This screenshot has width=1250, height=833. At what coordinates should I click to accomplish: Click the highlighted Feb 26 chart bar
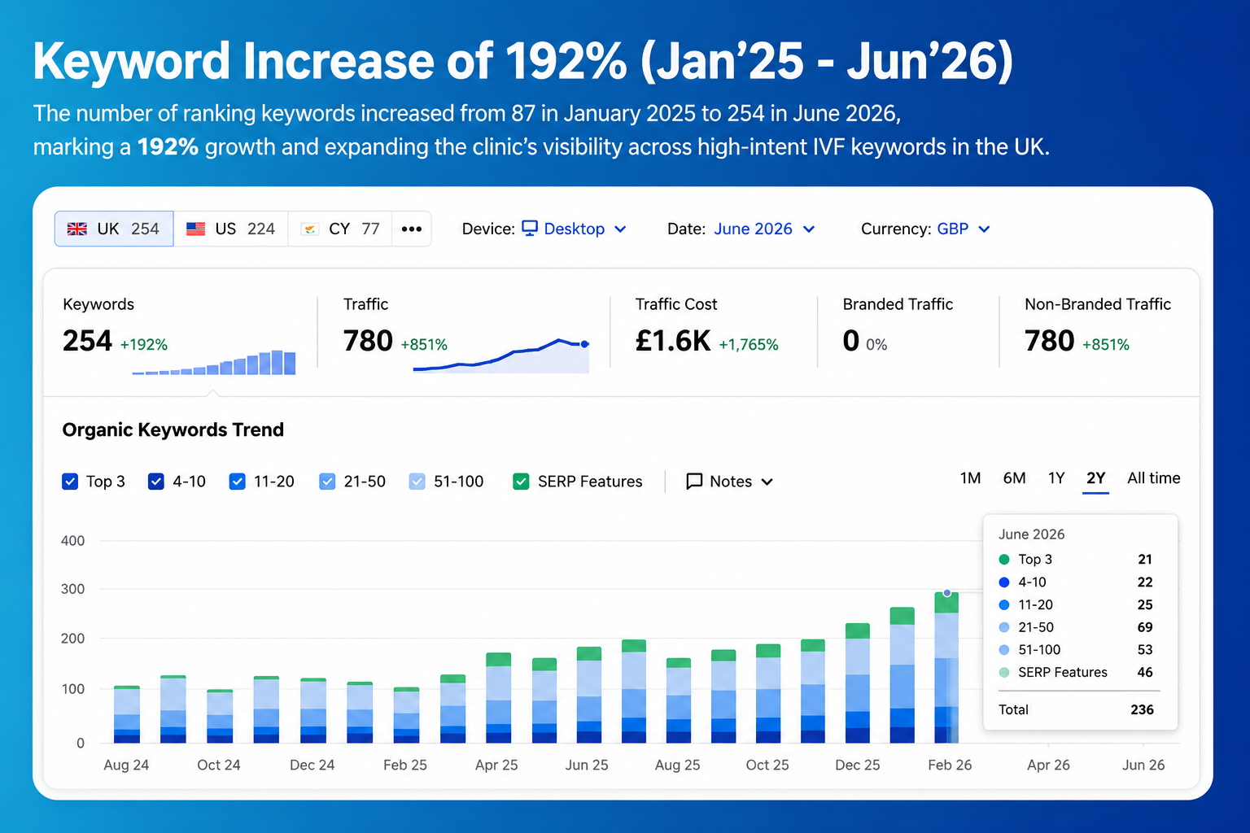[x=946, y=667]
